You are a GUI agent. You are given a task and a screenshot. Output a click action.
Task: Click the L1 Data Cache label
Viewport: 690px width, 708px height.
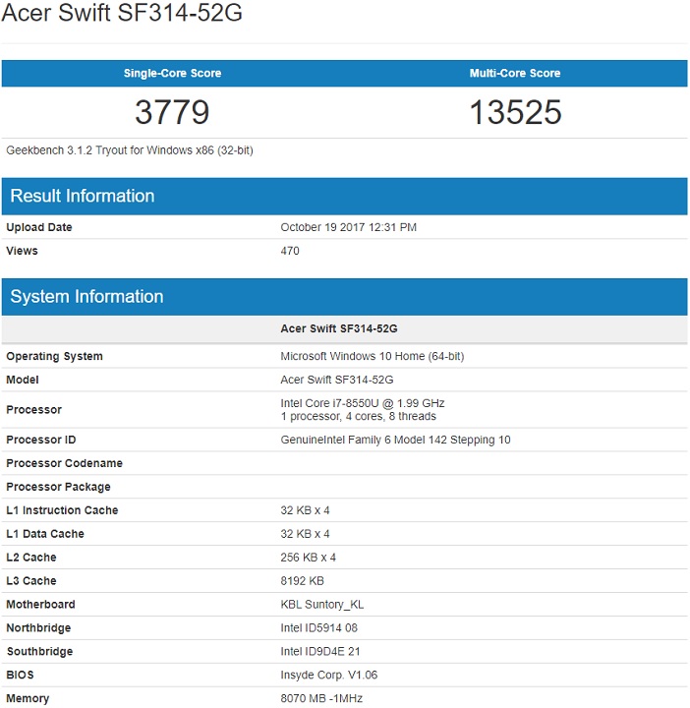tap(45, 534)
